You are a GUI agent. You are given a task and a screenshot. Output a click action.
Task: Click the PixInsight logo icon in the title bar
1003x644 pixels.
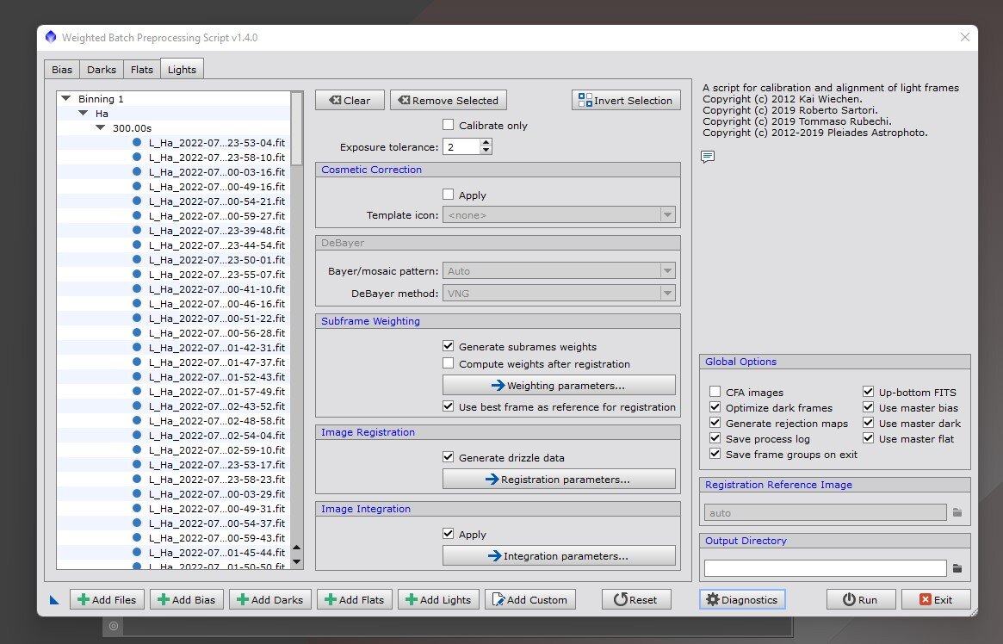[x=51, y=37]
